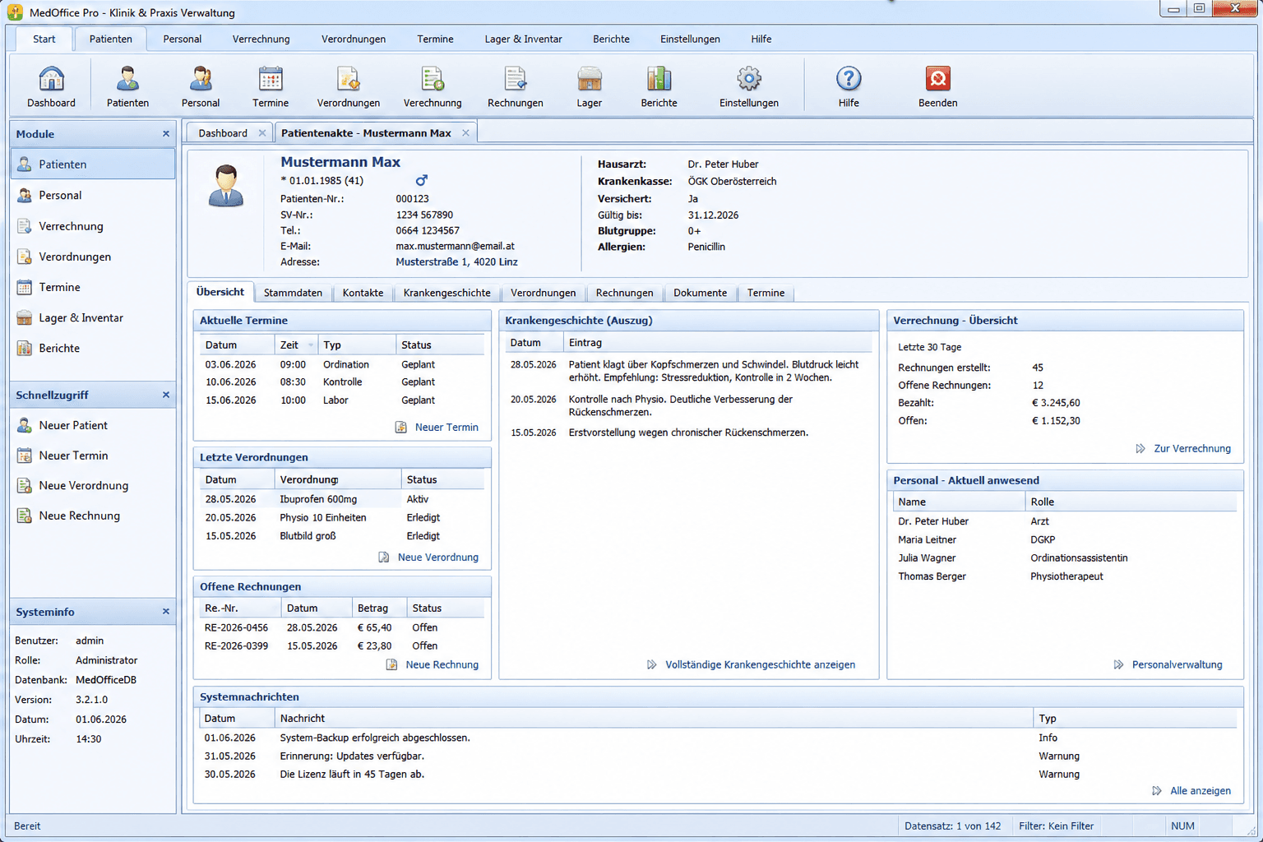Viewport: 1263px width, 842px height.
Task: Select the Ibuprofen 600mg prescription row
Action: (341, 499)
